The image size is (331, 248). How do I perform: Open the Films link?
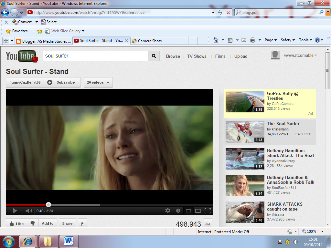tap(220, 56)
